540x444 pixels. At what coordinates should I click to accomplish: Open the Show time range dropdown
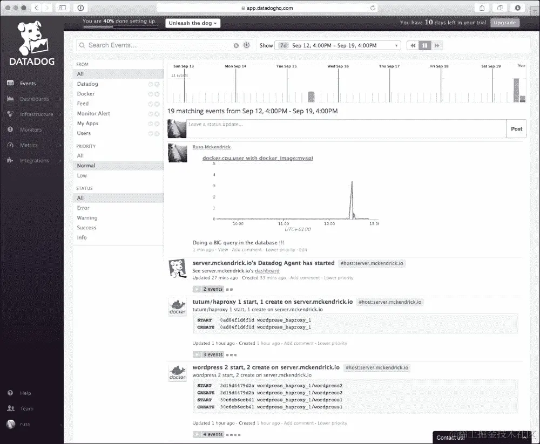[x=337, y=45]
